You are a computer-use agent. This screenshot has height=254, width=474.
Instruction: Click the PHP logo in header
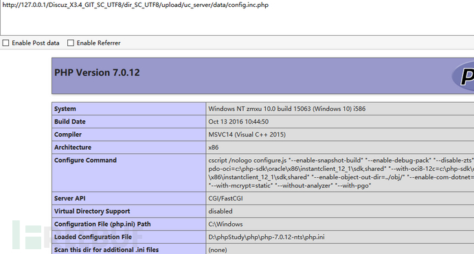tap(463, 76)
